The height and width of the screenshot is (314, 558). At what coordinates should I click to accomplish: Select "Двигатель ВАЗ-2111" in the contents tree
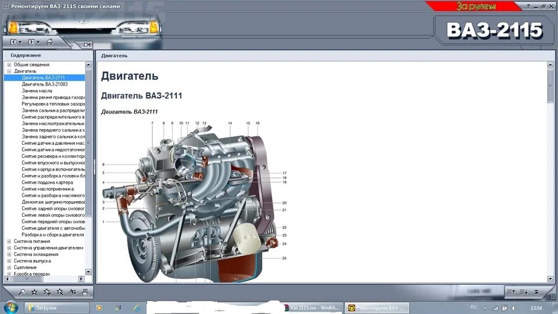[44, 77]
